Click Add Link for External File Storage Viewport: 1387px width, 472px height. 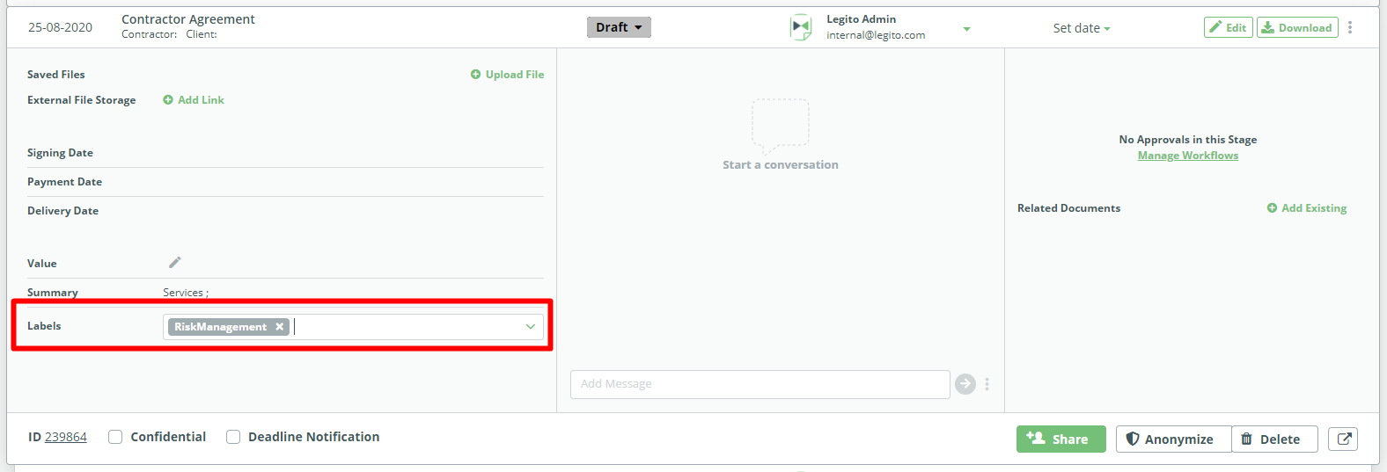coord(194,100)
